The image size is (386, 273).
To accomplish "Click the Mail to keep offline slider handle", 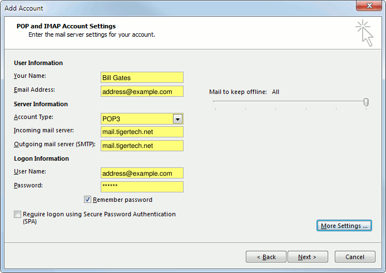I will (x=366, y=102).
